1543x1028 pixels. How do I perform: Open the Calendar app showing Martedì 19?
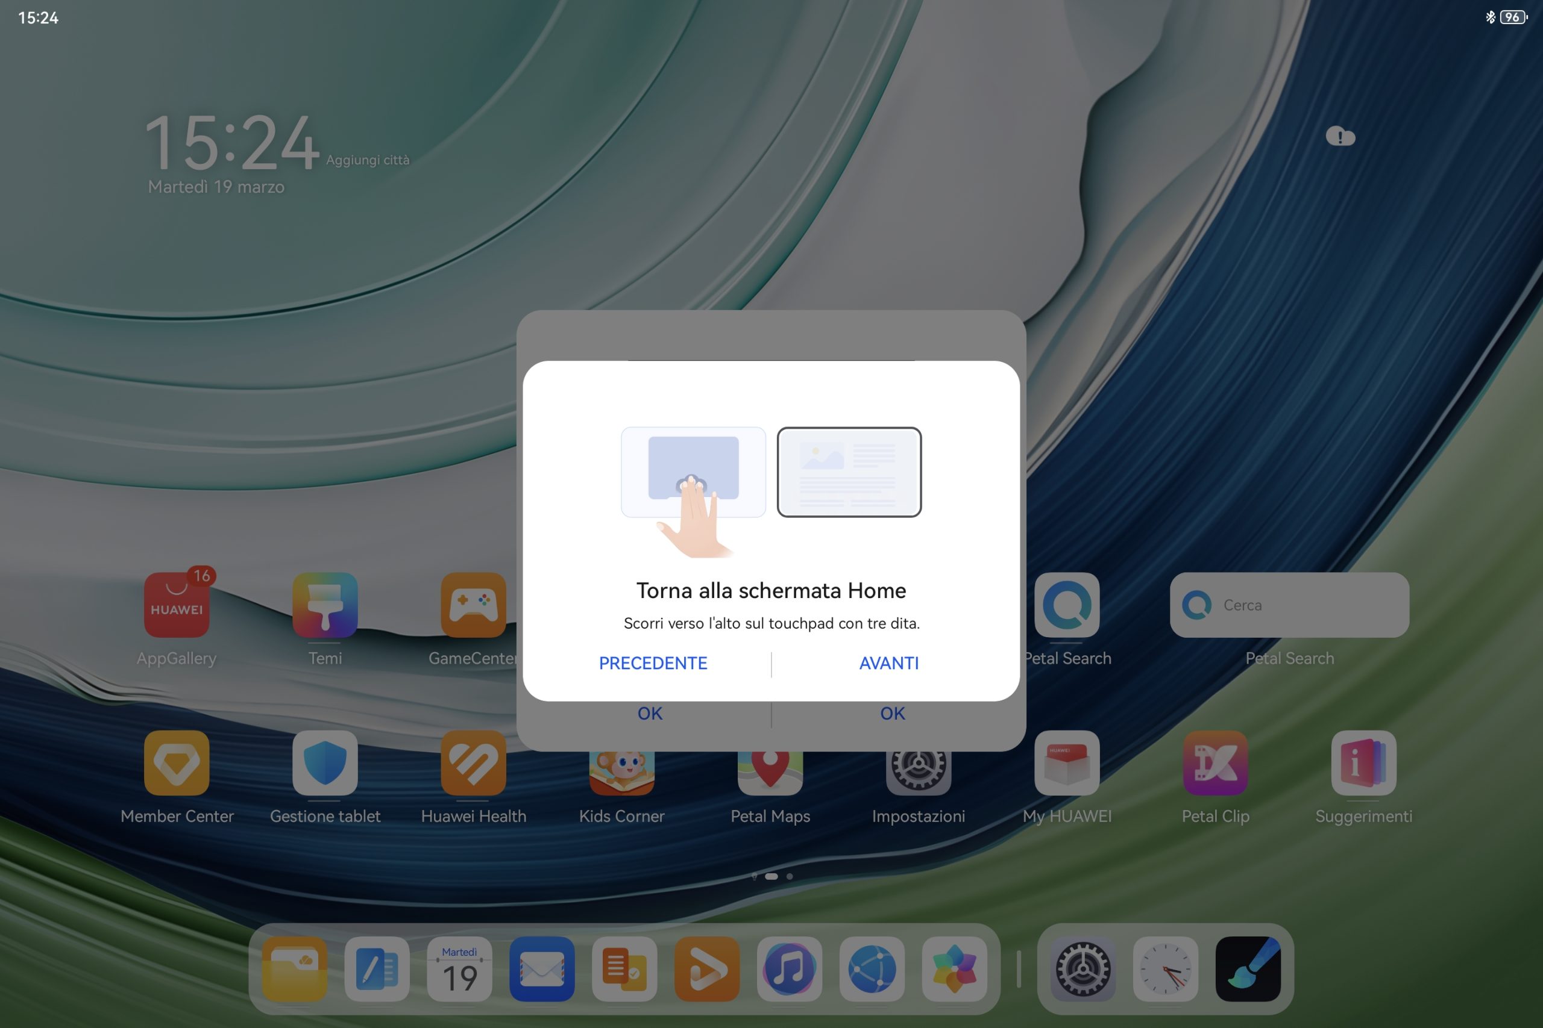[460, 969]
